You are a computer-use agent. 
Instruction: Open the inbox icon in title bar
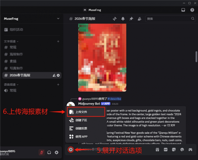pyautogui.click(x=183, y=10)
